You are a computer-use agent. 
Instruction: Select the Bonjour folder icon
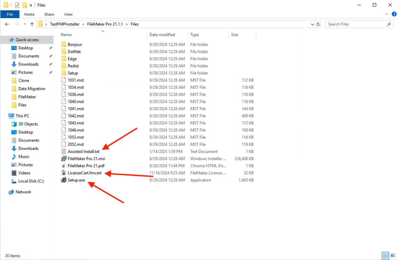63,44
